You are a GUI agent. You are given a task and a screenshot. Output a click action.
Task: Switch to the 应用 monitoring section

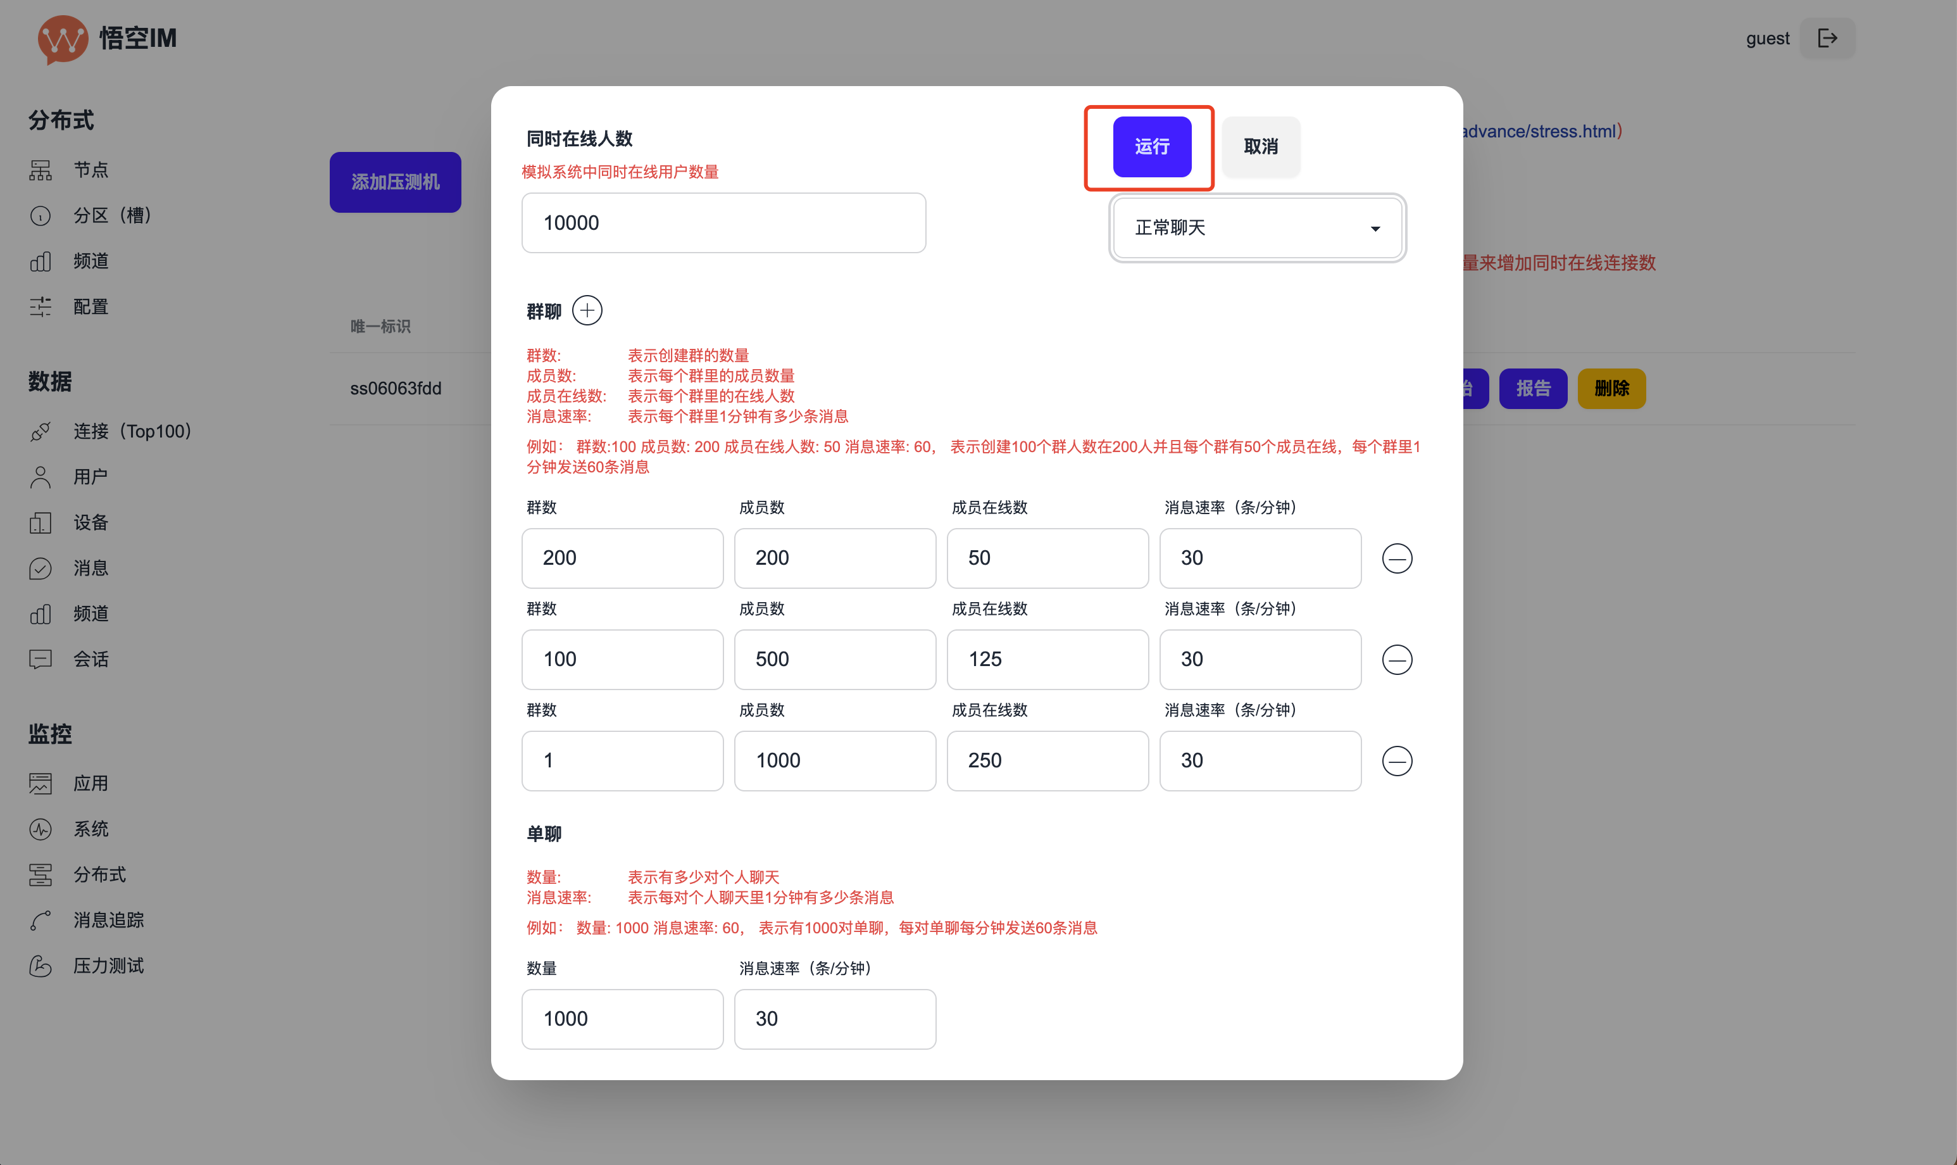[91, 783]
